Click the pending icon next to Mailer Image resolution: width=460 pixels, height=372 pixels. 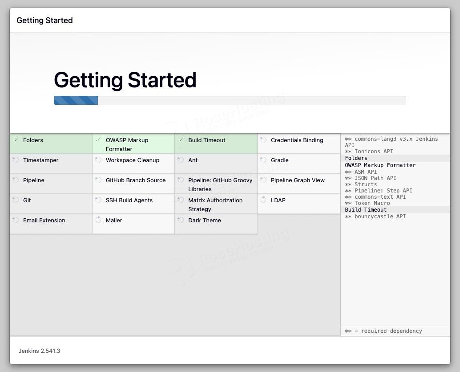pyautogui.click(x=98, y=220)
